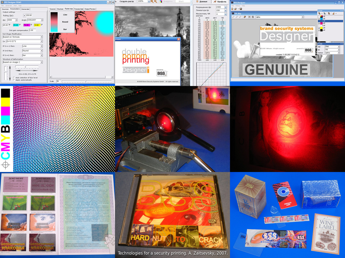Click the second magnifier zoom icon beside 100%

click(x=156, y=1)
